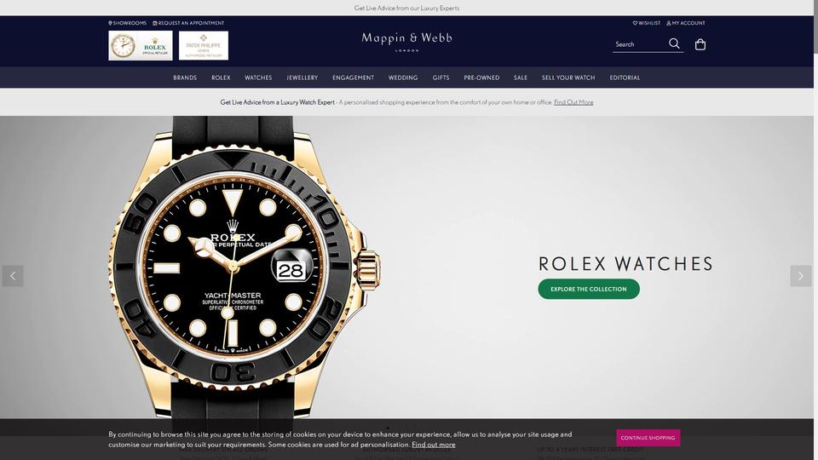Viewport: 818px width, 460px height.
Task: Open Showrooms location link
Action: pyautogui.click(x=127, y=23)
